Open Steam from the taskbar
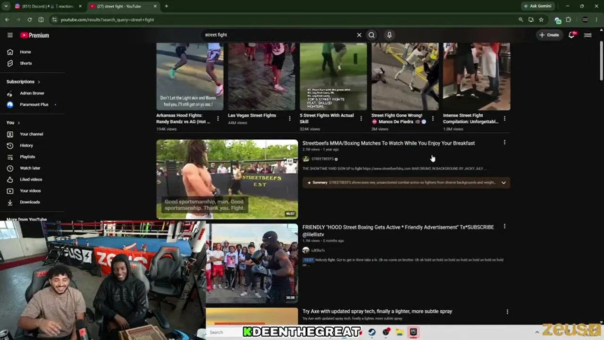This screenshot has height=340, width=604. click(372, 332)
